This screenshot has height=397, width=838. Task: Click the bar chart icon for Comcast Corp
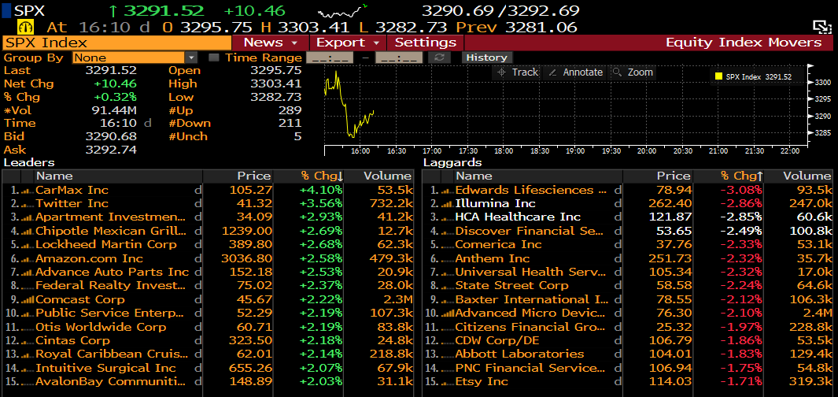pyautogui.click(x=28, y=299)
